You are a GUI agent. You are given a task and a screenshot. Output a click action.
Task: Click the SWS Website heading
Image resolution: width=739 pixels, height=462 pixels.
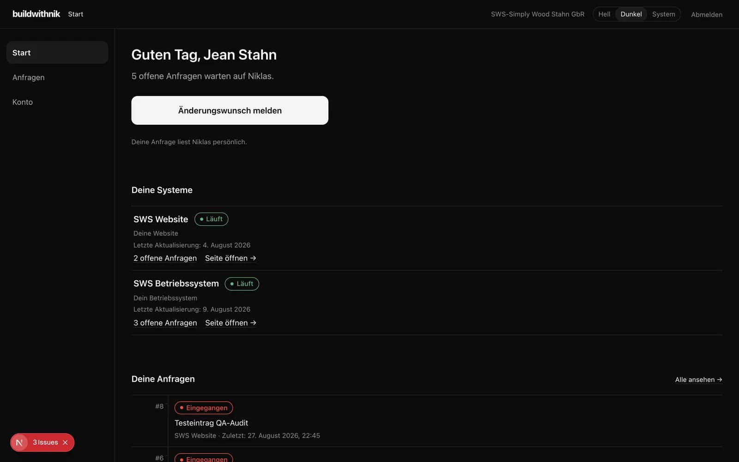[161, 219]
